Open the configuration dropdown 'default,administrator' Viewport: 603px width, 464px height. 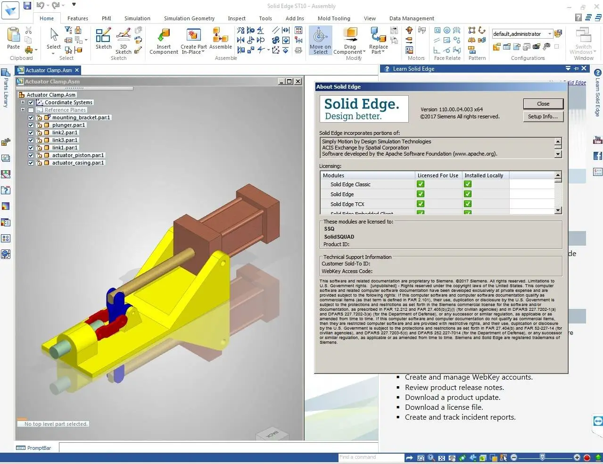tap(550, 34)
